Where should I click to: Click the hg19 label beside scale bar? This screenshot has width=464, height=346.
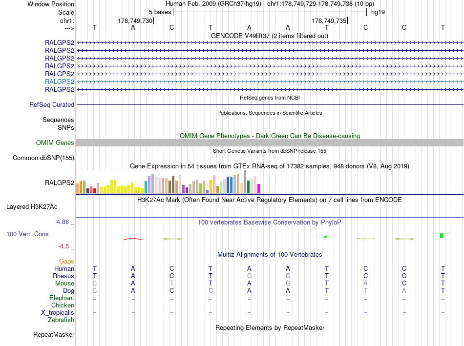[378, 12]
